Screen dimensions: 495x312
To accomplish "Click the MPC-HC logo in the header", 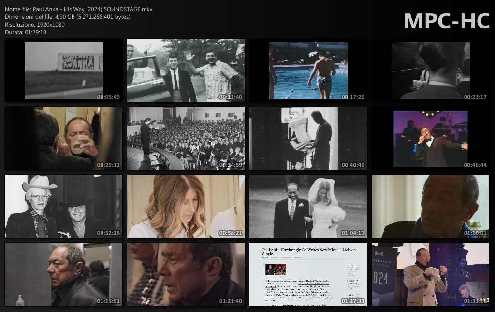I will coord(446,21).
